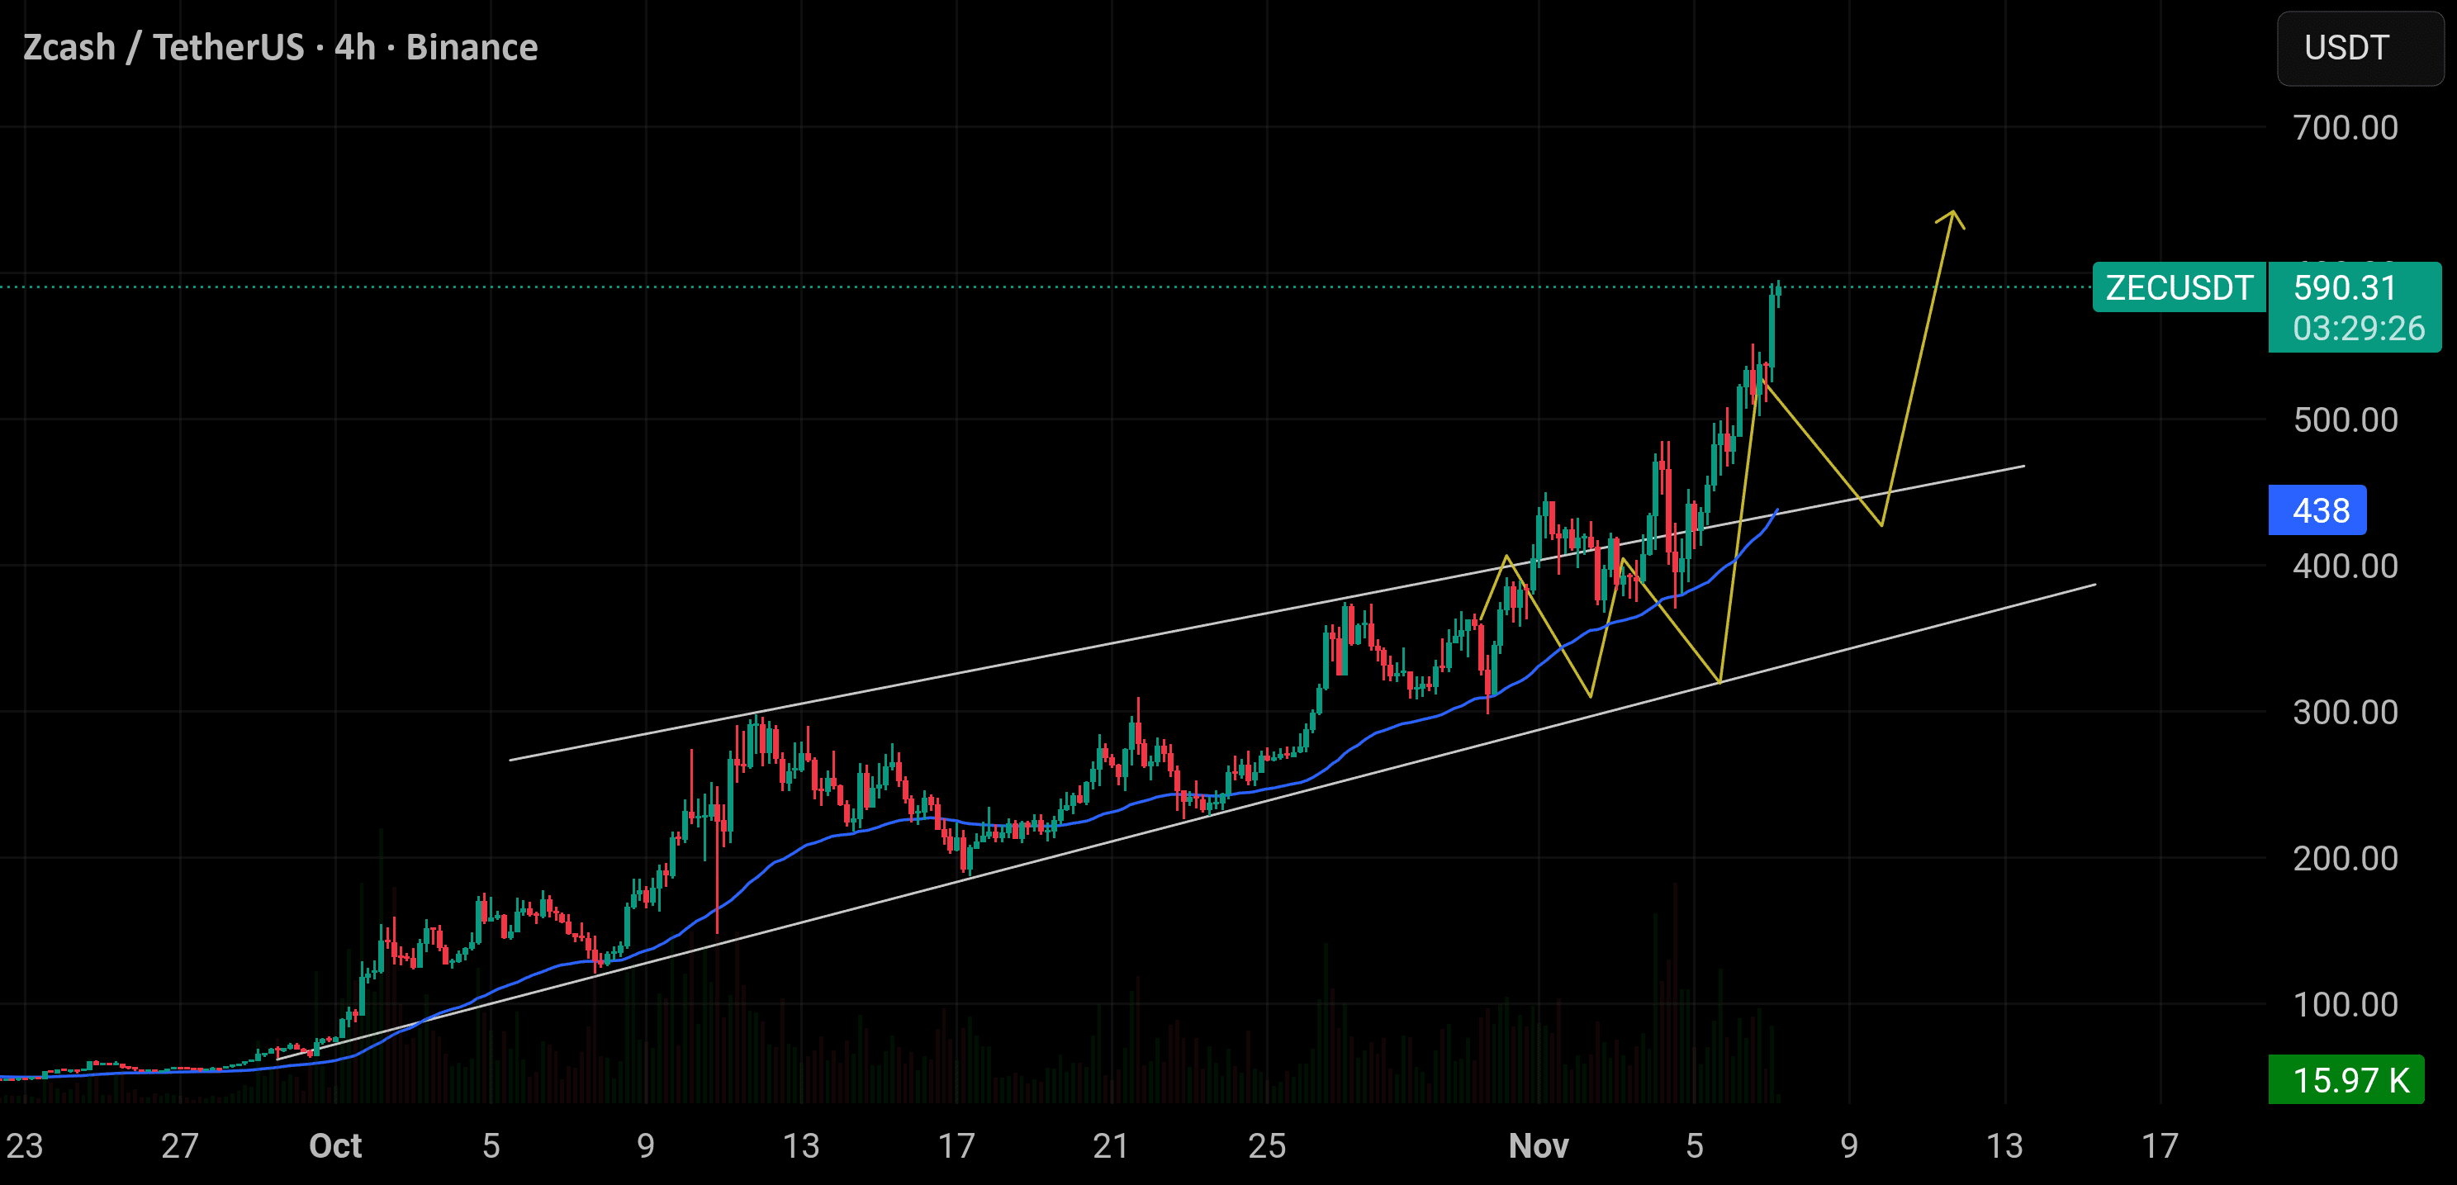Click the 25 date axis label
Image resolution: width=2457 pixels, height=1185 pixels.
[x=1267, y=1145]
